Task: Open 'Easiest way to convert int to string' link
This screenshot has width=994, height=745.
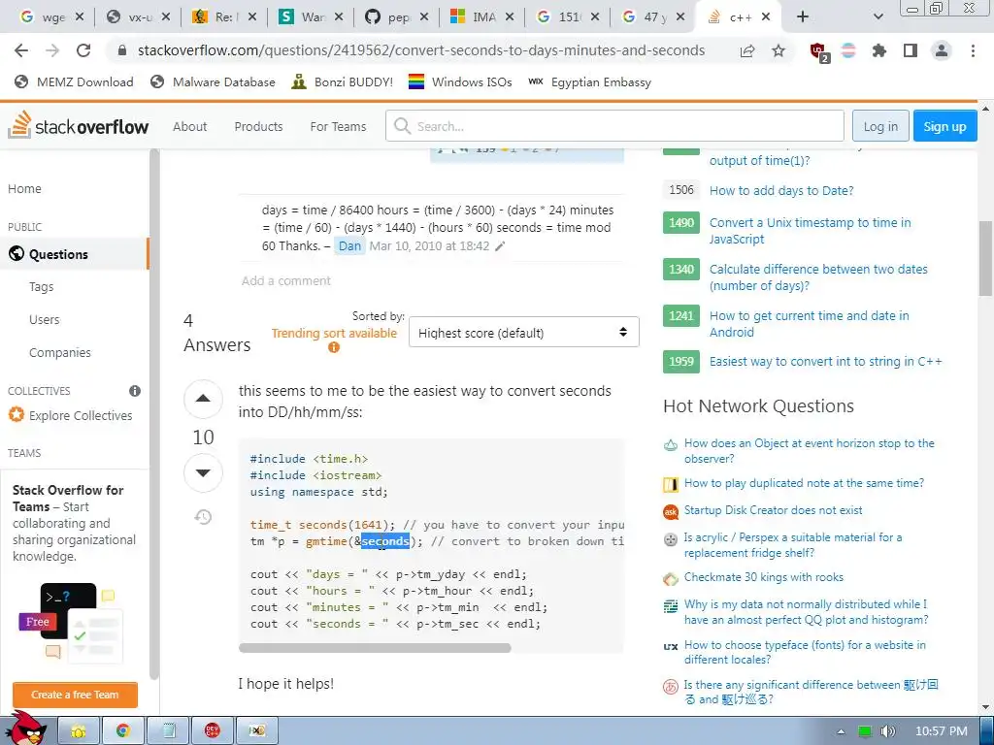Action: (x=825, y=362)
